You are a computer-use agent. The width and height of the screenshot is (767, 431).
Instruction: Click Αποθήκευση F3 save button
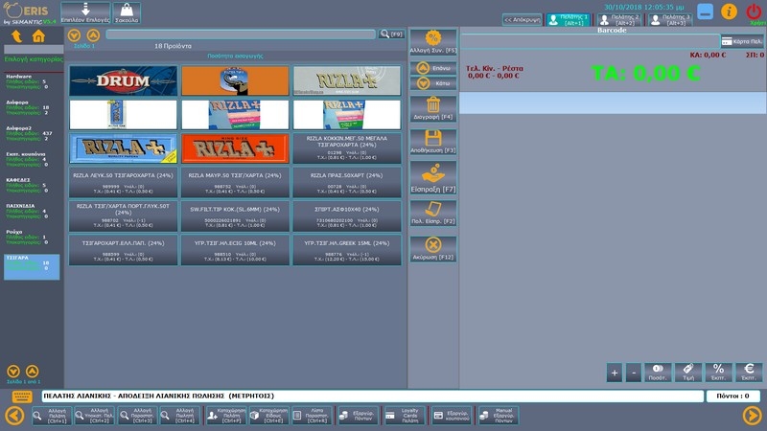point(433,142)
